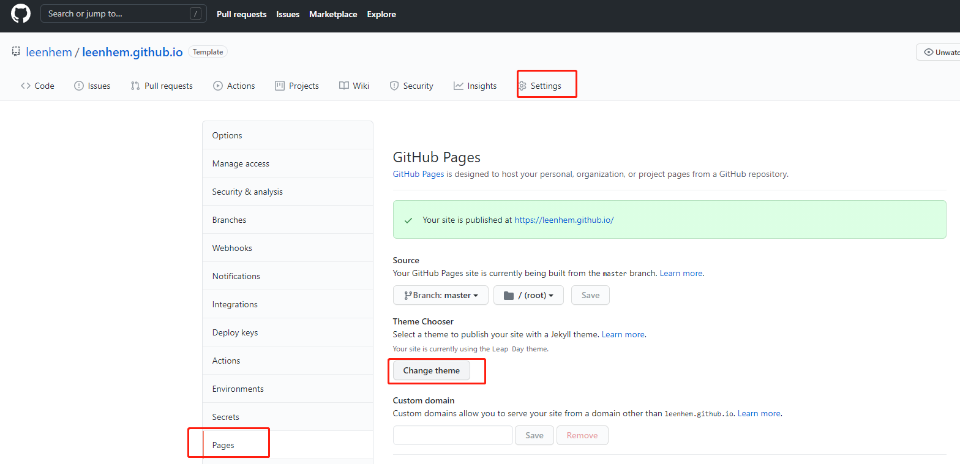Click the GitHub Octocat logo
Screen dimensions: 960x464
(x=21, y=14)
